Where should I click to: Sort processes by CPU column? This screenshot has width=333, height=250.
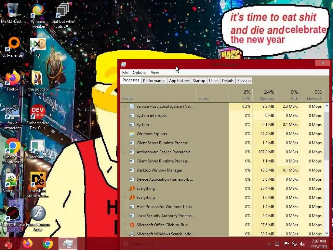240,95
